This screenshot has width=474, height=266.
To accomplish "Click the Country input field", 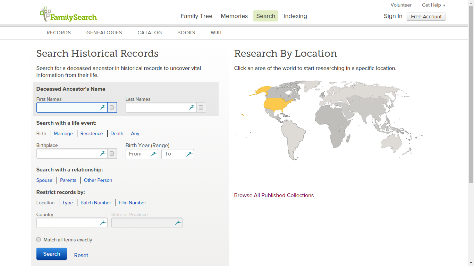I will (x=72, y=223).
